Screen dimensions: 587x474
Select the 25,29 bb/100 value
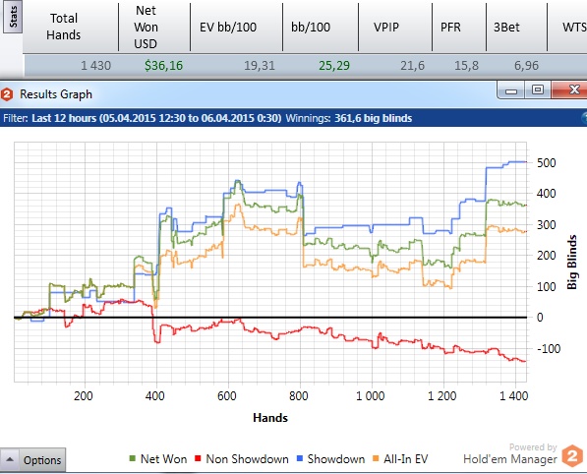[x=334, y=66]
